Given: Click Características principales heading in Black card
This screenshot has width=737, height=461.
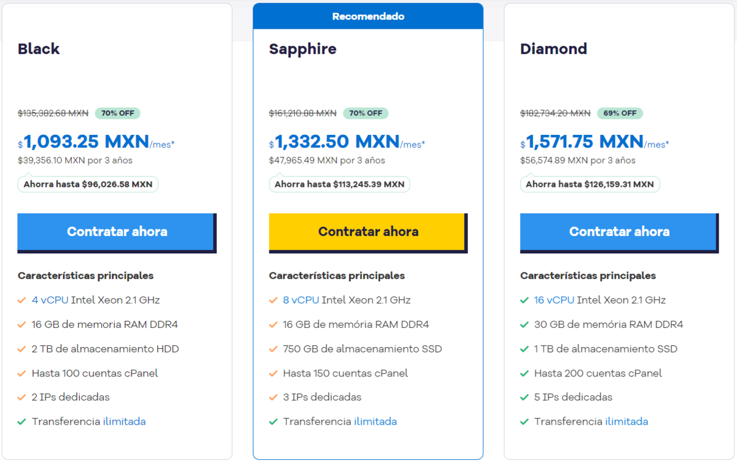Looking at the screenshot, I should (85, 276).
